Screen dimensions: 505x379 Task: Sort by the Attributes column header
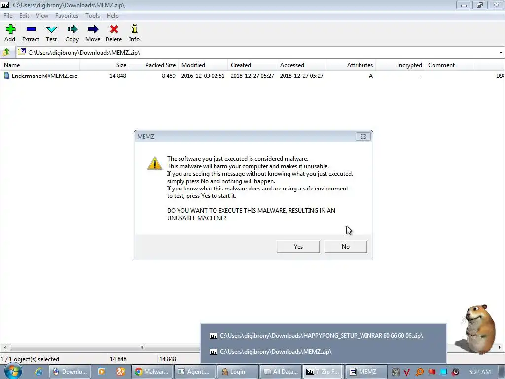pos(351,65)
